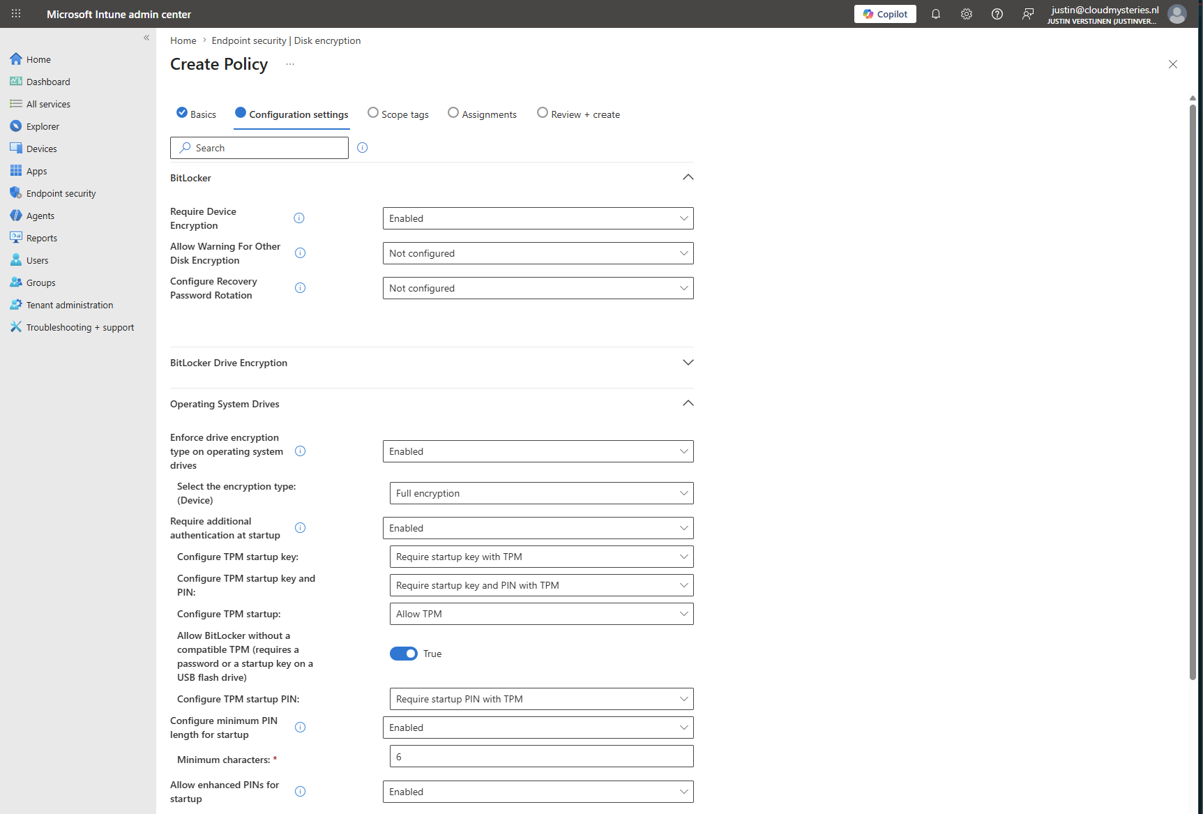Click the Explorer icon in sidebar
The height and width of the screenshot is (814, 1203).
[x=16, y=126]
